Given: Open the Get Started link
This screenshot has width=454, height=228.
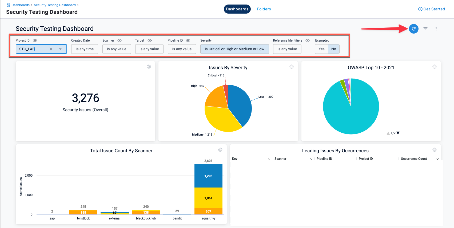Looking at the screenshot, I should tap(432, 9).
